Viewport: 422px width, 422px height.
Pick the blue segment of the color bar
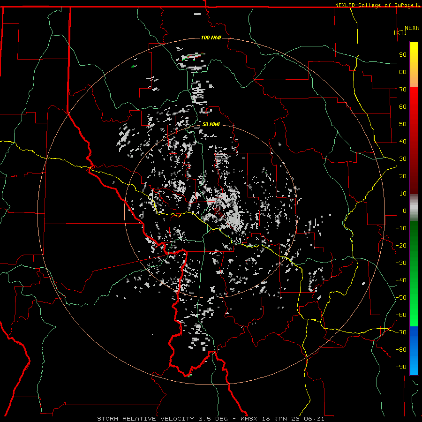tap(414, 350)
